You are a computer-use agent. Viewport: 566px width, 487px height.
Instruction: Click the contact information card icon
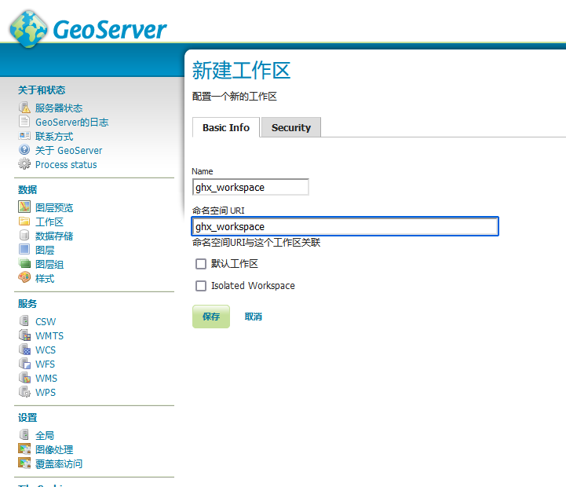coord(24,136)
